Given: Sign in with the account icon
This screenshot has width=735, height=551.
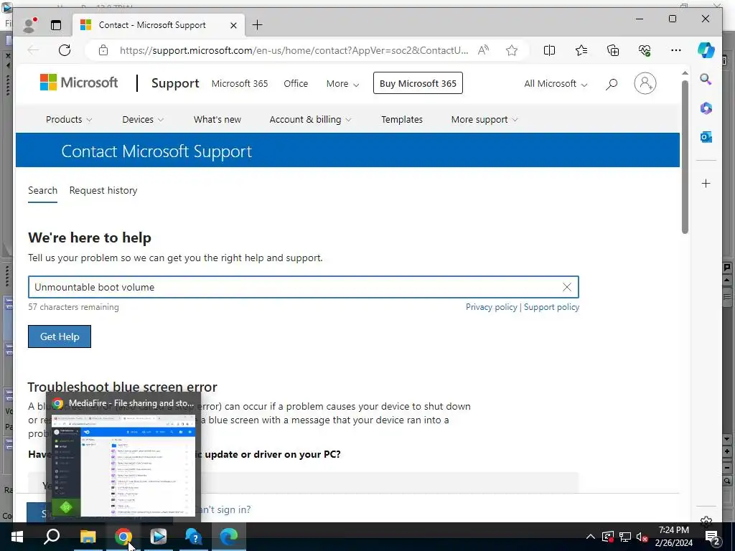Looking at the screenshot, I should [645, 83].
